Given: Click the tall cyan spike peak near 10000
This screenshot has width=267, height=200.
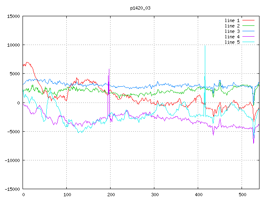Looking at the screenshot, I should pos(205,46).
